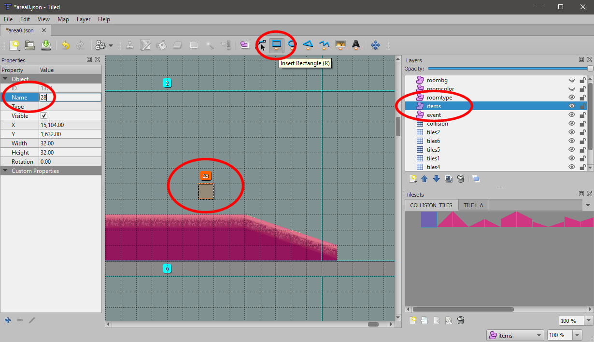Delete the selected layer with trash icon
This screenshot has height=342, width=594.
point(461,179)
